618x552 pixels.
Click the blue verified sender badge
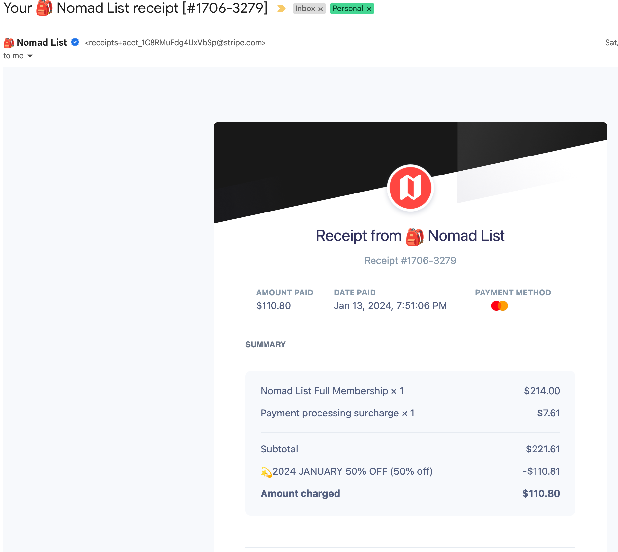tap(75, 42)
